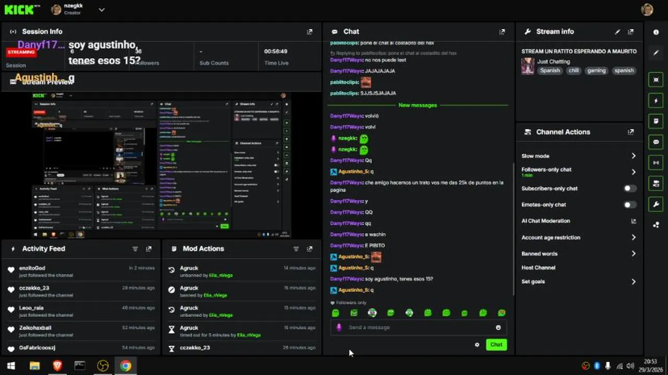The image size is (668, 375).
Task: Open Mod Actions filter icon
Action: tap(296, 249)
